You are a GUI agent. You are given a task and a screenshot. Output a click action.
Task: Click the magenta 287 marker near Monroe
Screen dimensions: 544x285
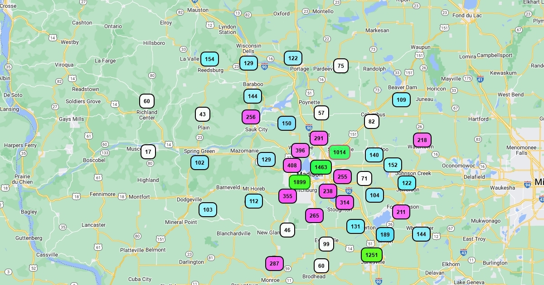point(274,263)
